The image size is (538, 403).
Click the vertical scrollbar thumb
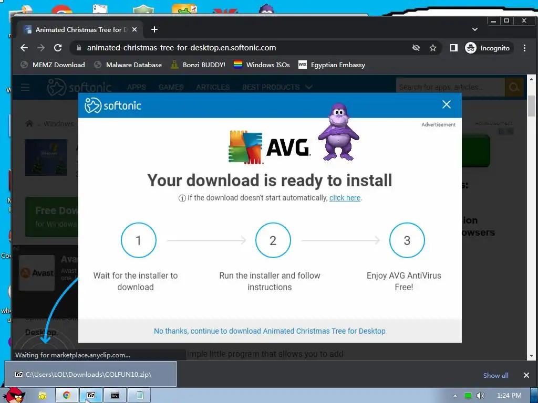coord(532,106)
